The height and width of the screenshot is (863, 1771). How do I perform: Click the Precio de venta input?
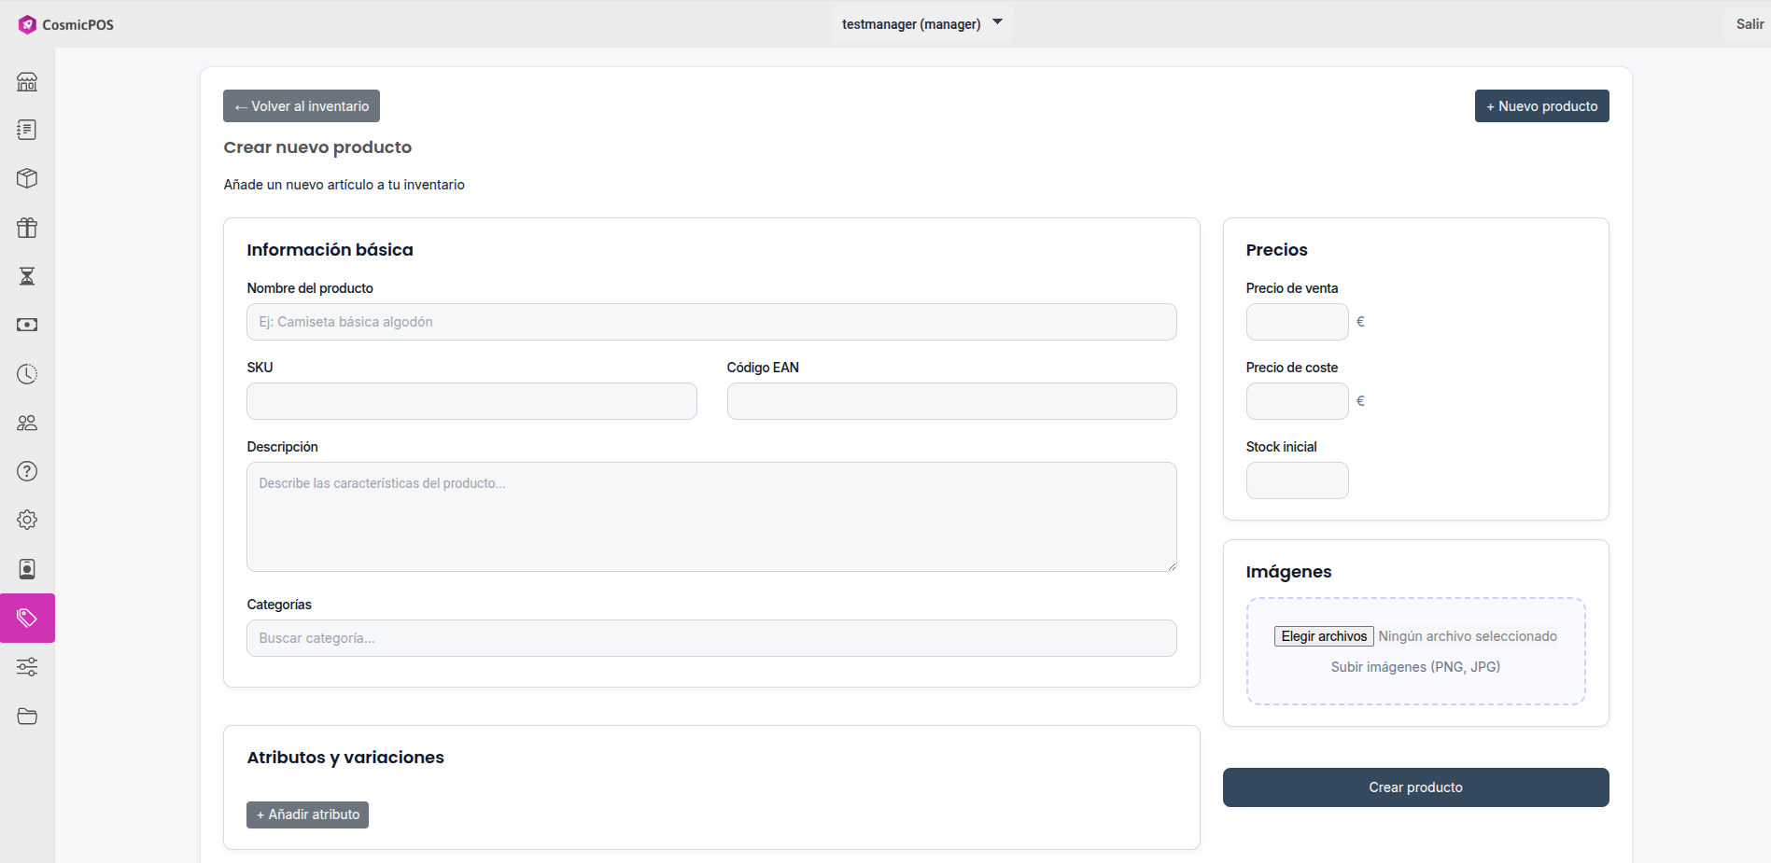coord(1297,322)
